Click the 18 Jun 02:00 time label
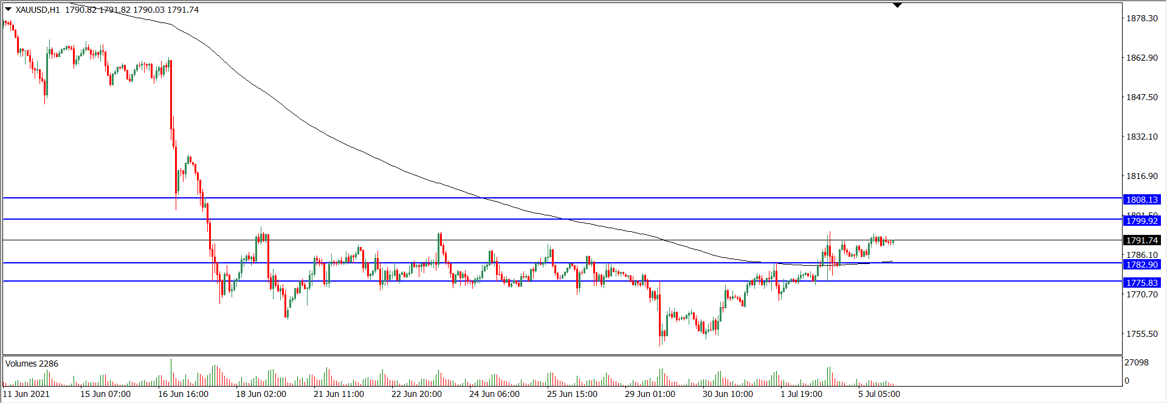Viewport: 1167px width, 403px height. coord(261,394)
